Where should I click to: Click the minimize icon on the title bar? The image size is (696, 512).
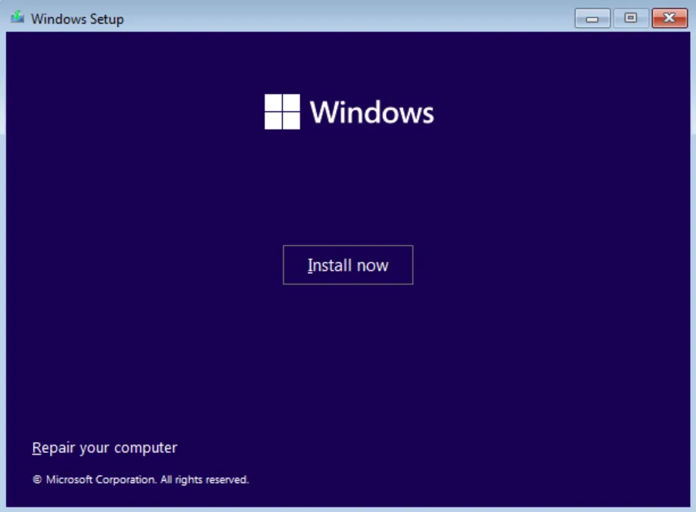592,18
